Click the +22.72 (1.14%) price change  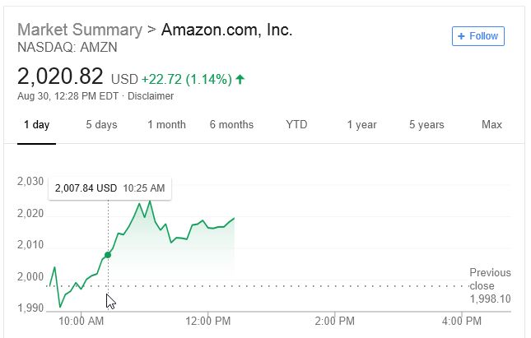pos(186,80)
